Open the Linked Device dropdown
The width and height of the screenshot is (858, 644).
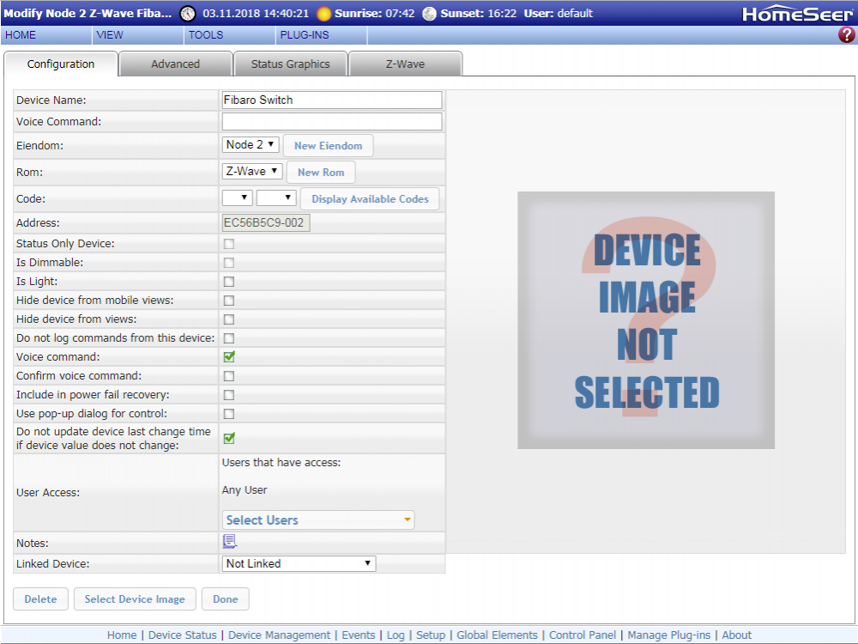299,564
